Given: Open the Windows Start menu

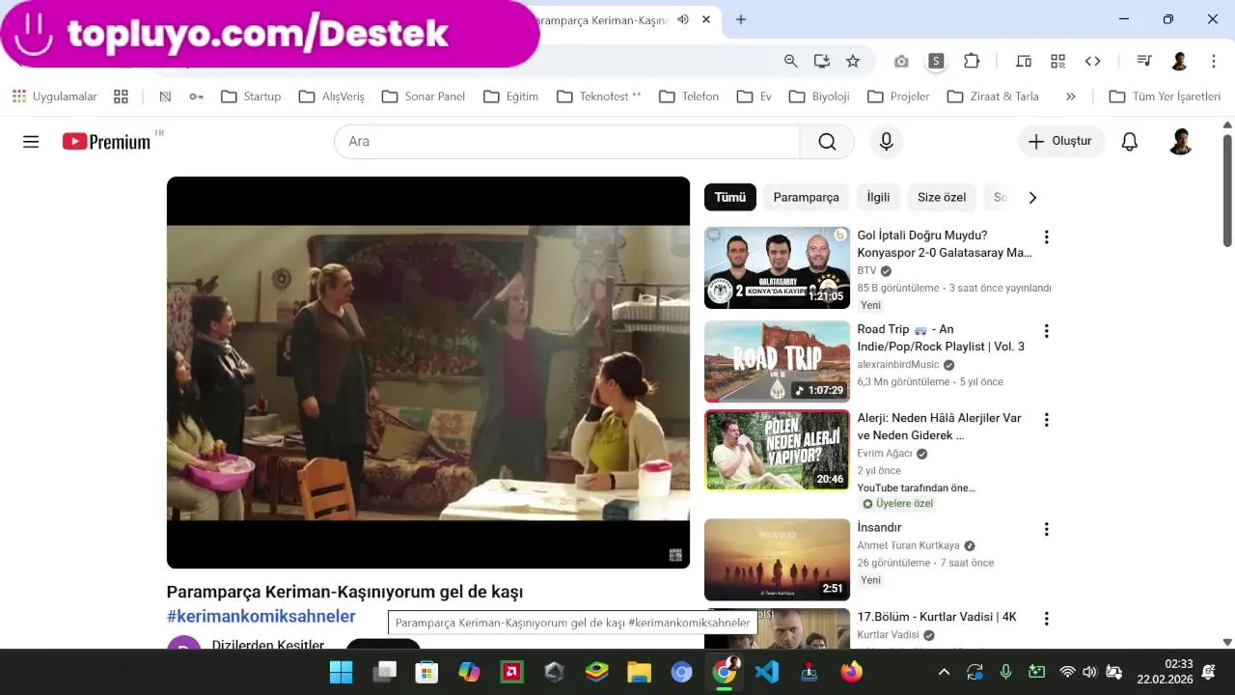Looking at the screenshot, I should click(341, 672).
